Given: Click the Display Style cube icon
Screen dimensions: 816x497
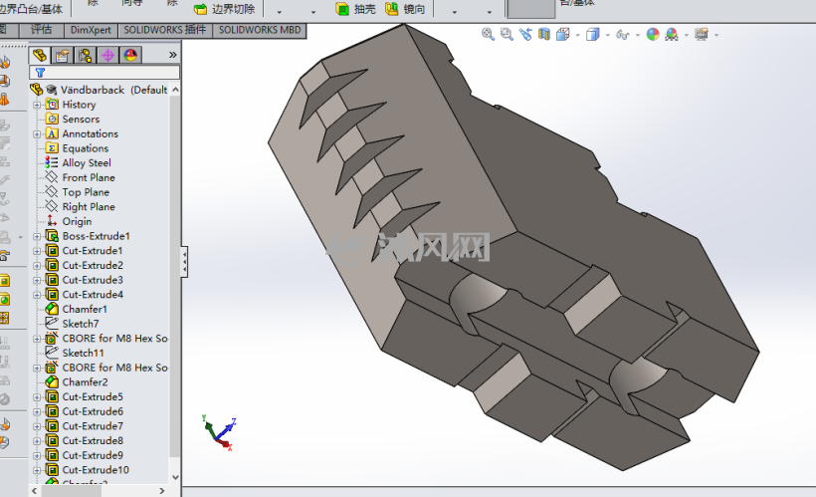Looking at the screenshot, I should click(592, 35).
